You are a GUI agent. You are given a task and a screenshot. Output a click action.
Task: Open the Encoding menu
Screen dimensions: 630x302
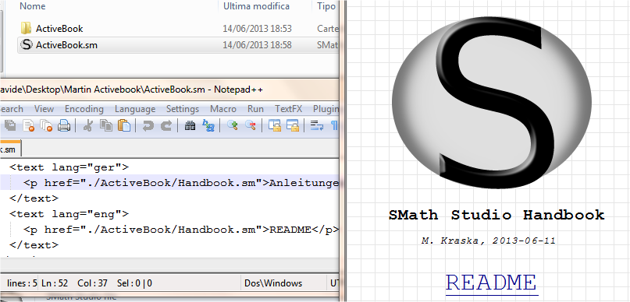(84, 109)
